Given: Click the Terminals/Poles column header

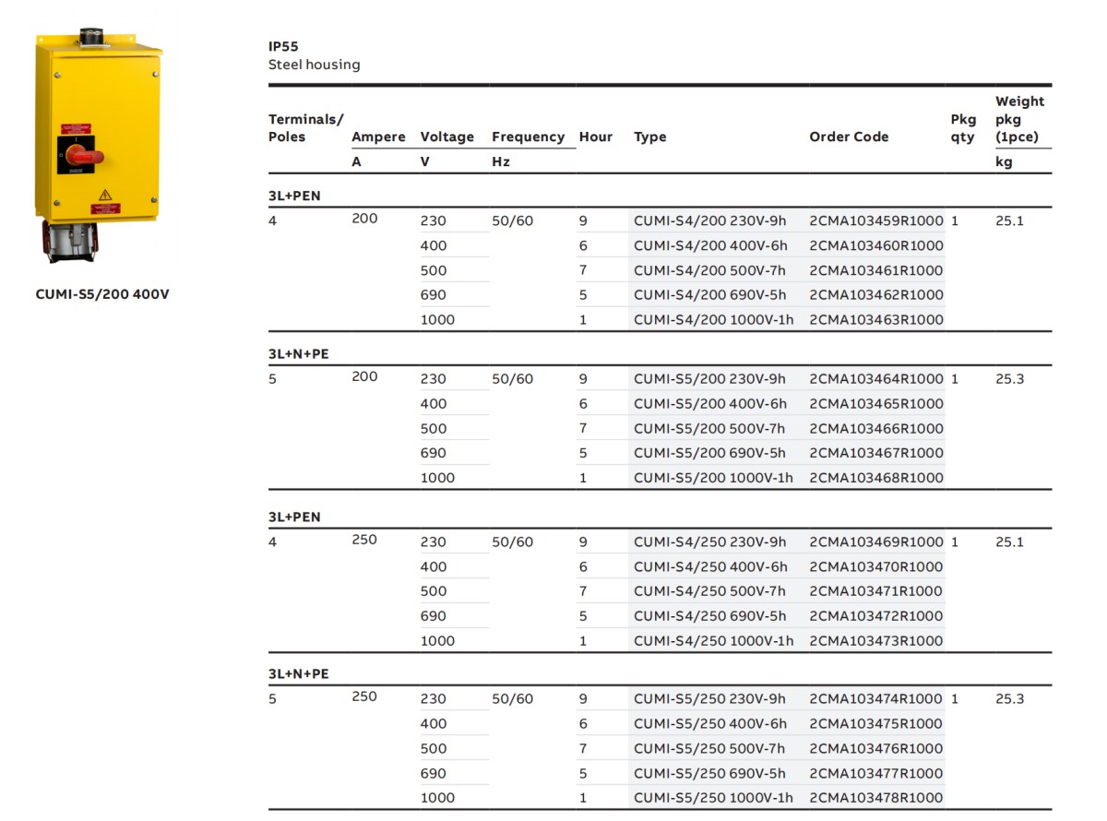Looking at the screenshot, I should (306, 128).
